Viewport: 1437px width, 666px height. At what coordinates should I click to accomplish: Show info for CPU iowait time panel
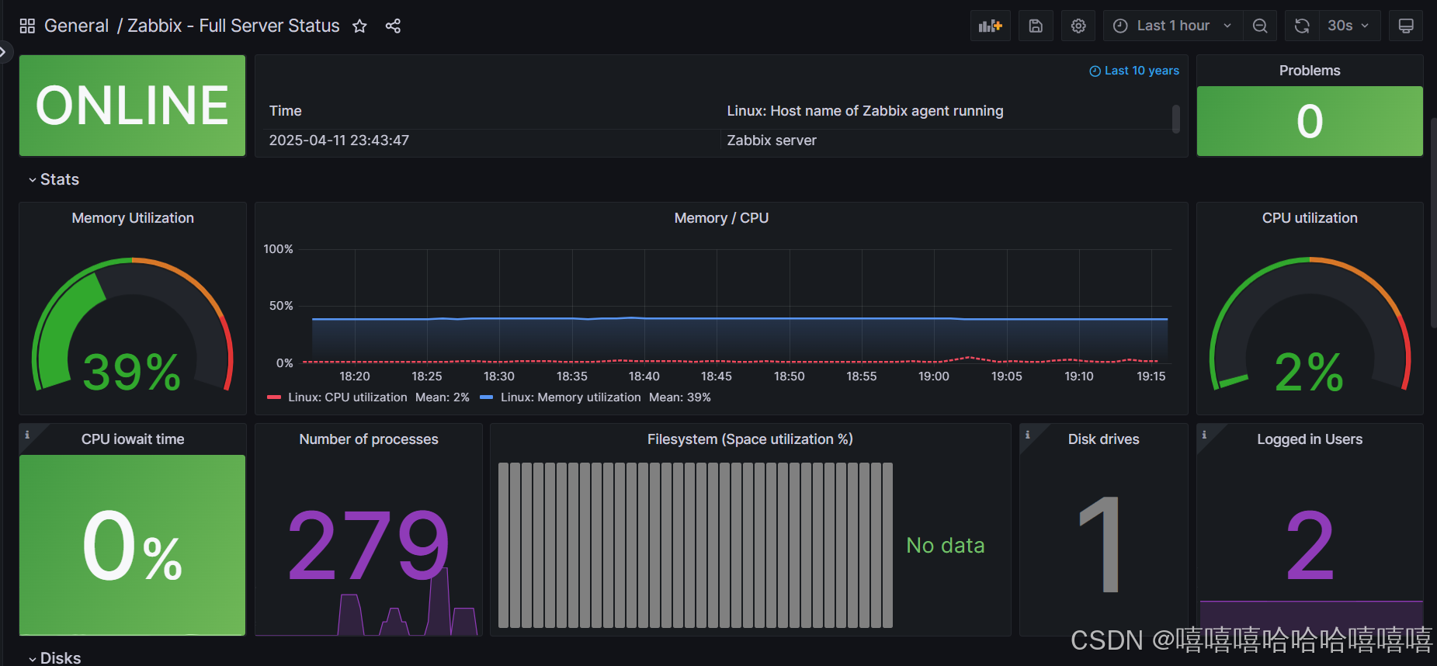[x=27, y=435]
